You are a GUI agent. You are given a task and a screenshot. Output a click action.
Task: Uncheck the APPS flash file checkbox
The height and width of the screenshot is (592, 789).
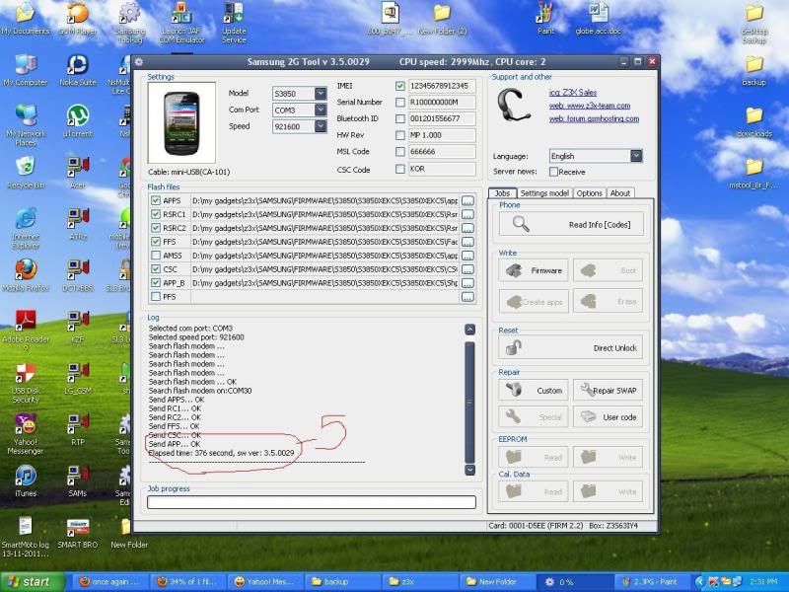pos(156,200)
